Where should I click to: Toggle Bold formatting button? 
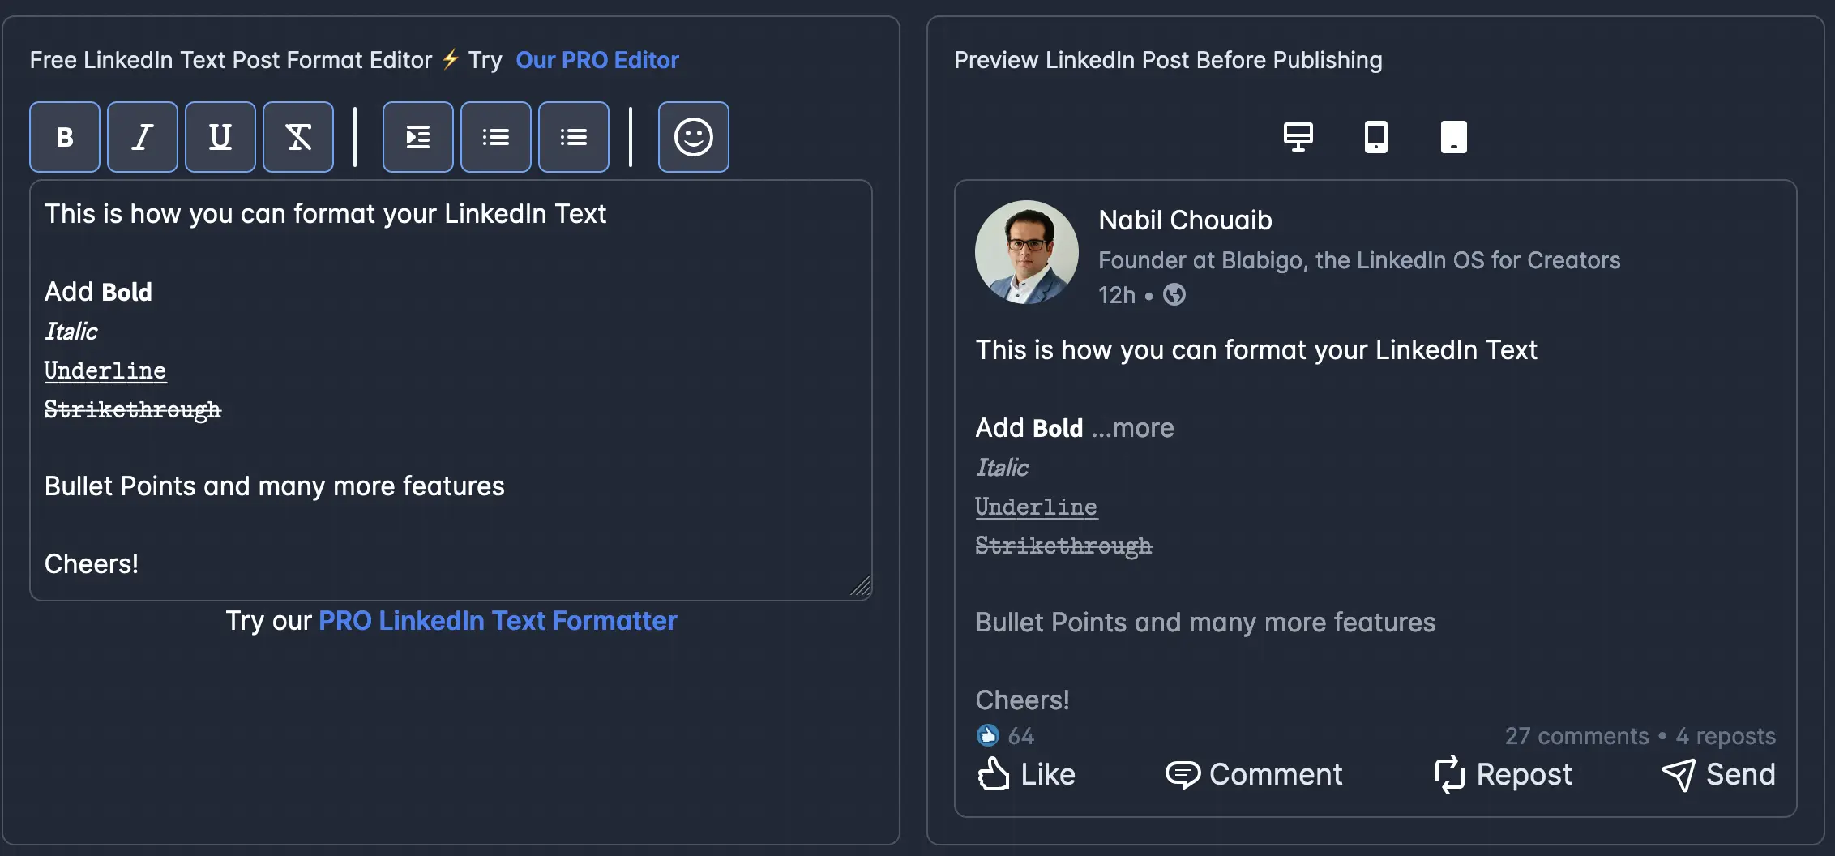65,137
